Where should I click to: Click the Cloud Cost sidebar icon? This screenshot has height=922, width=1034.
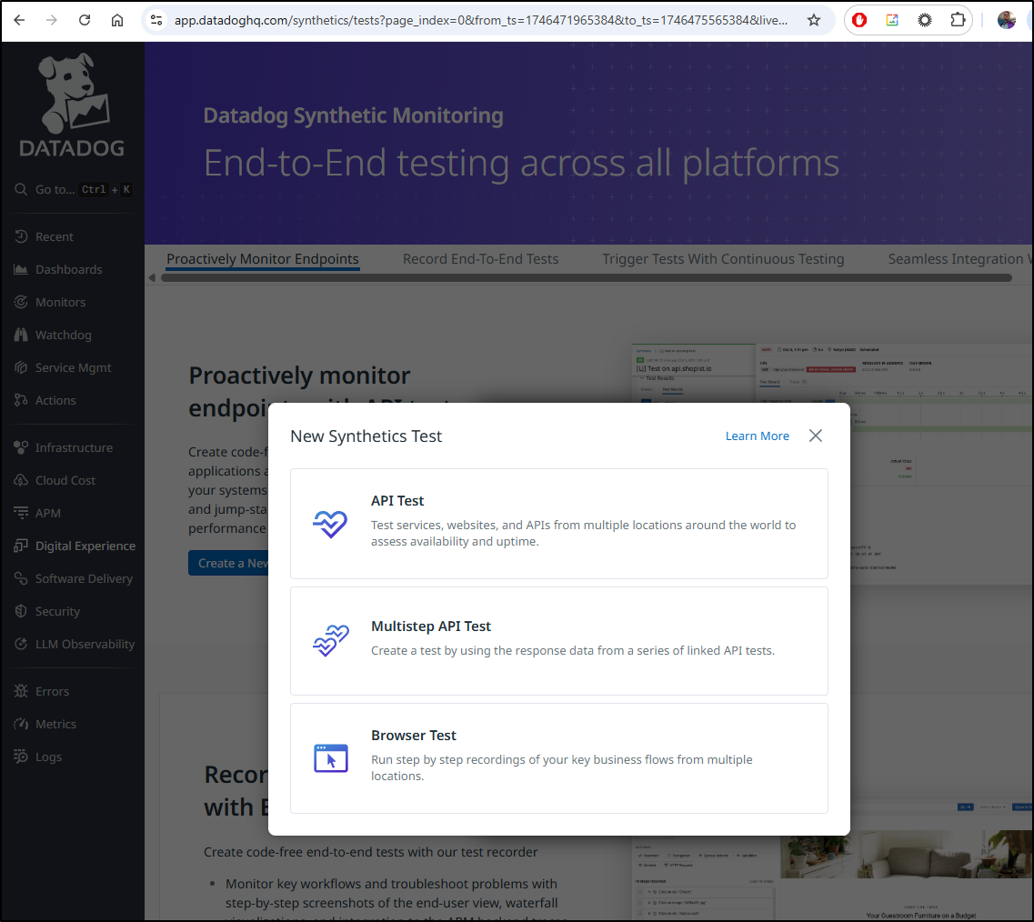(x=21, y=480)
